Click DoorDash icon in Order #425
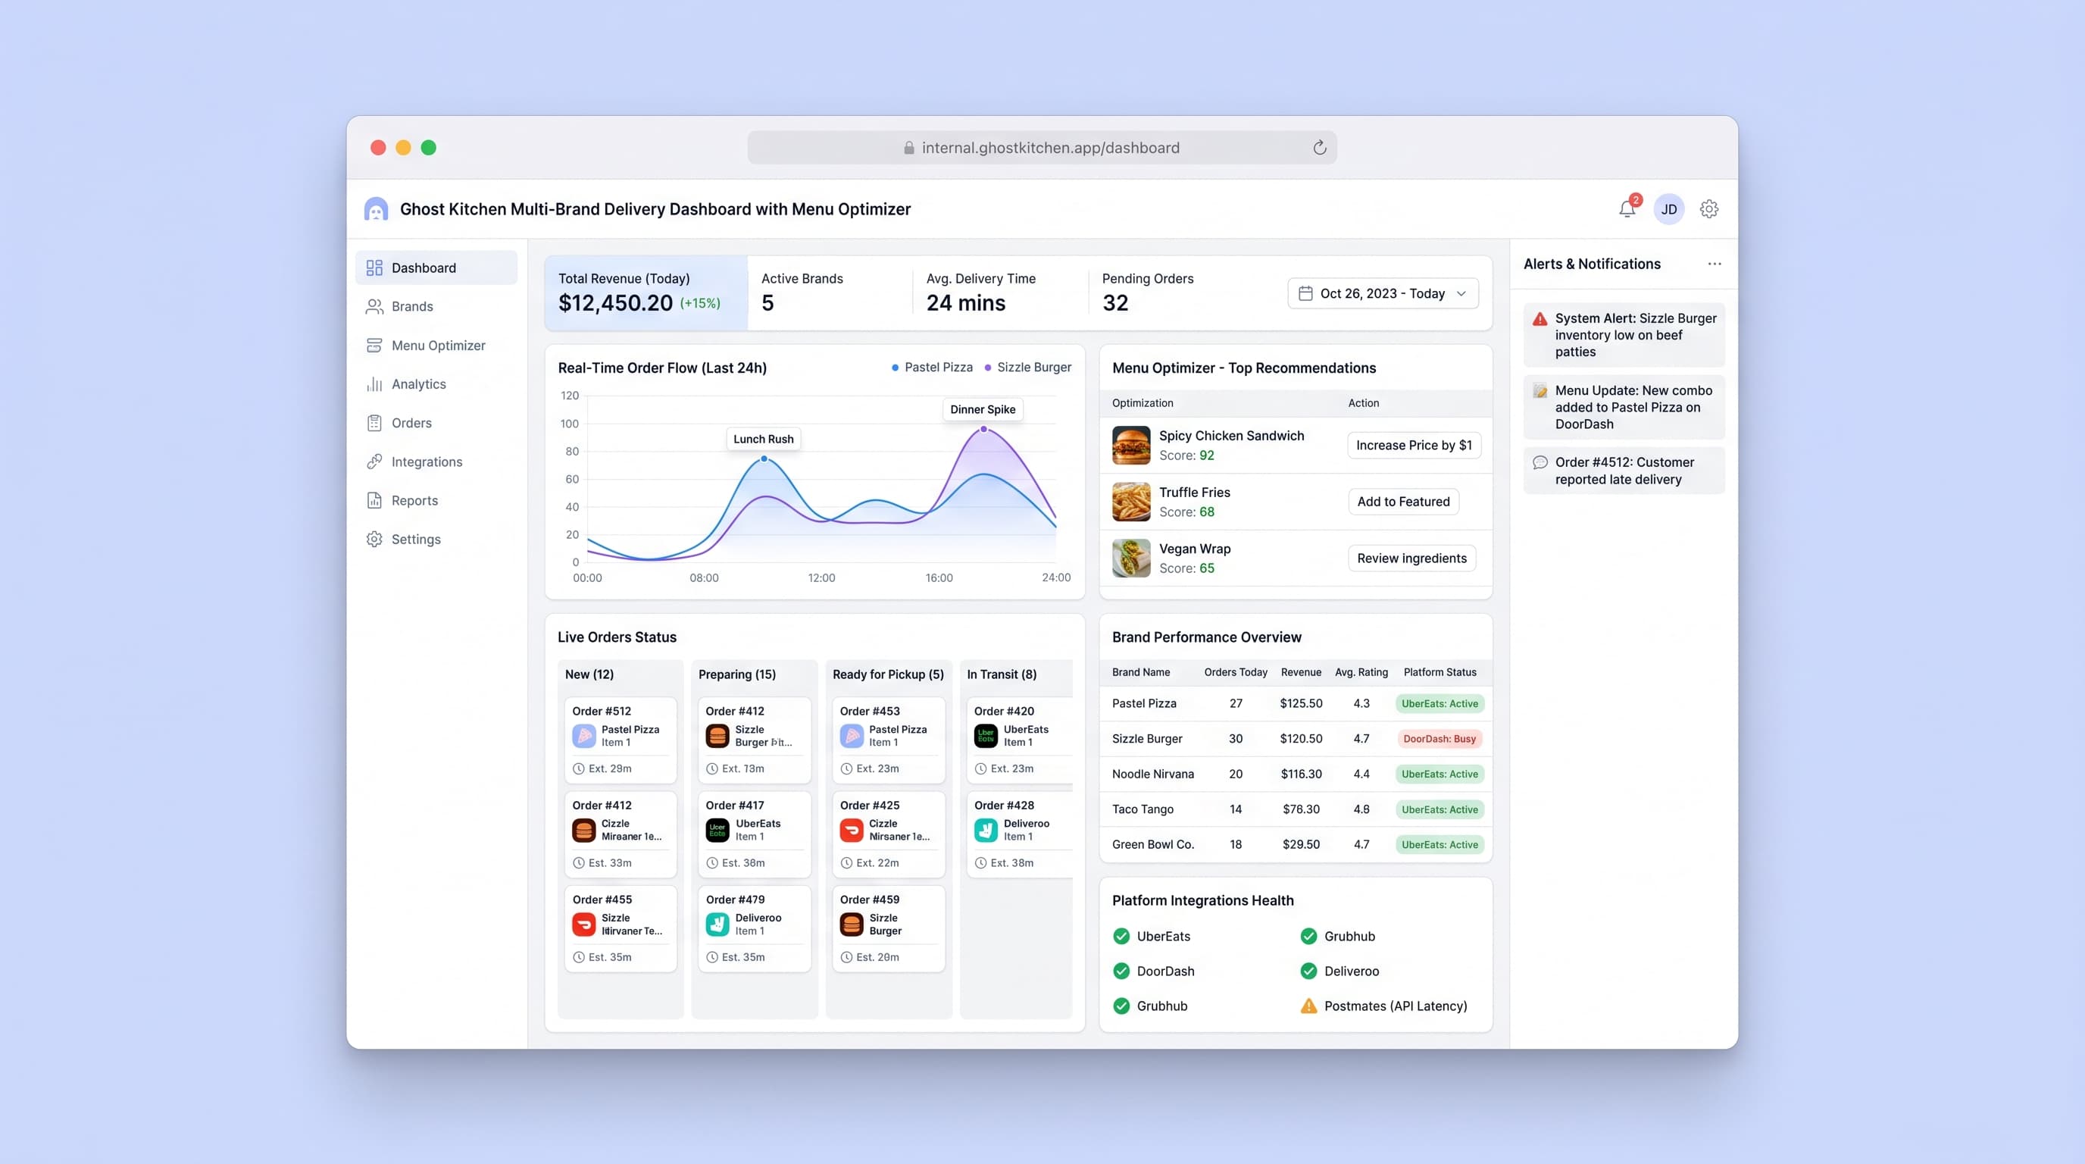This screenshot has height=1164, width=2085. click(x=852, y=831)
